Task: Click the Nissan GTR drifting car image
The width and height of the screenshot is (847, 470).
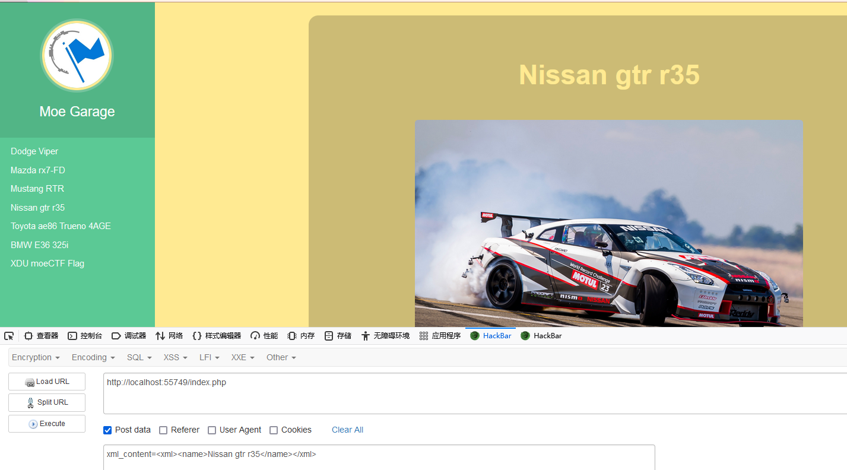Action: [609, 223]
